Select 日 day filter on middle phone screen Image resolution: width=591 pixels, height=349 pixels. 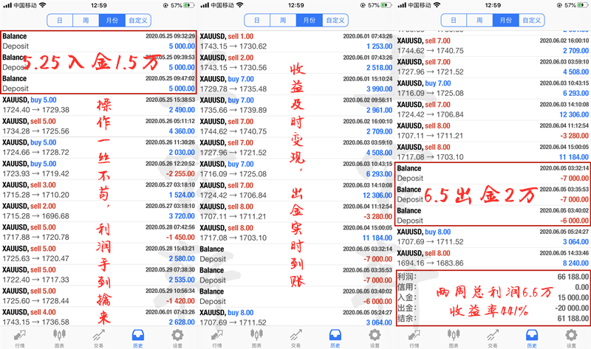(256, 21)
